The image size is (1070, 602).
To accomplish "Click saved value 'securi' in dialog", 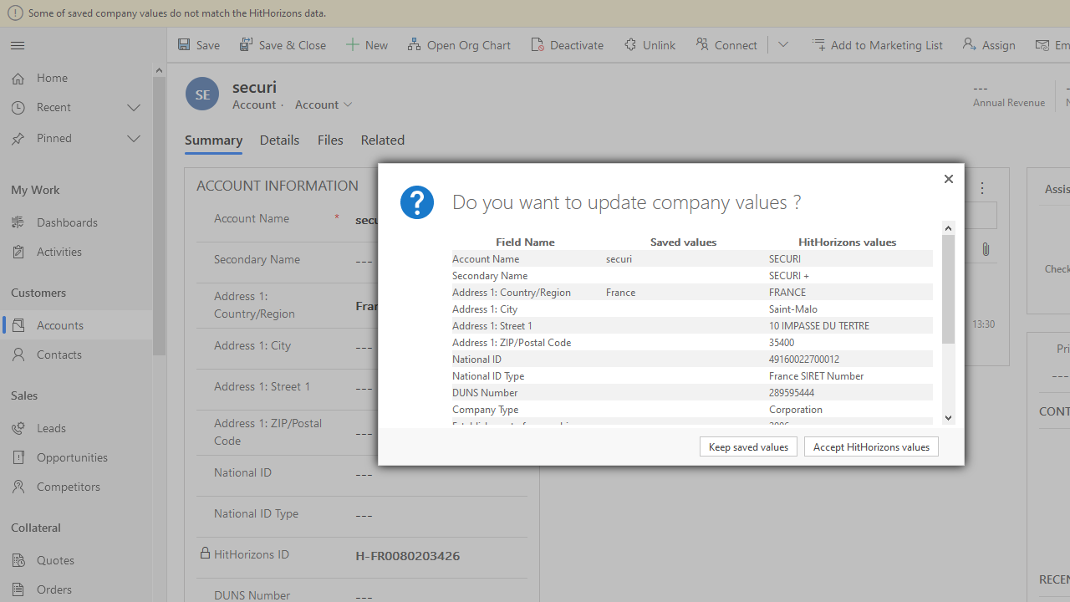I will click(x=619, y=259).
